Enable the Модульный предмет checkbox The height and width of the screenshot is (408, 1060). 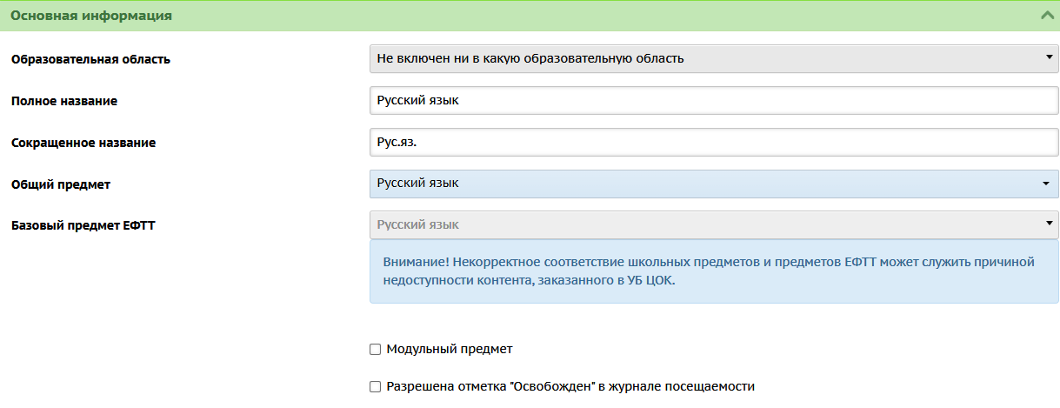376,350
